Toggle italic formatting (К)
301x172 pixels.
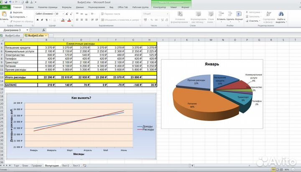click(x=42, y=20)
